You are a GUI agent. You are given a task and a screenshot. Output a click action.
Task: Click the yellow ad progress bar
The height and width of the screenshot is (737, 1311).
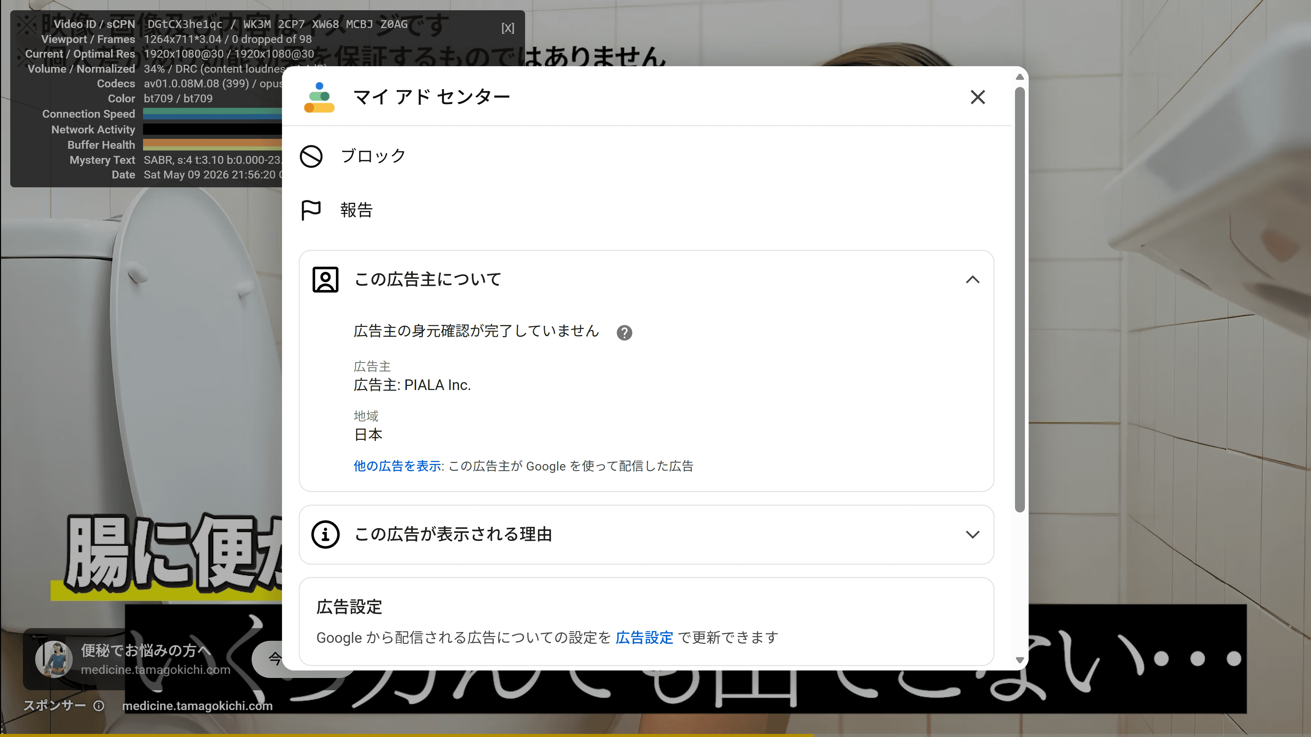[x=407, y=735]
